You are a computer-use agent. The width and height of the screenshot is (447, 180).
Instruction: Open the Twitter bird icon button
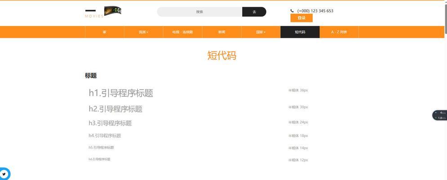[4, 174]
